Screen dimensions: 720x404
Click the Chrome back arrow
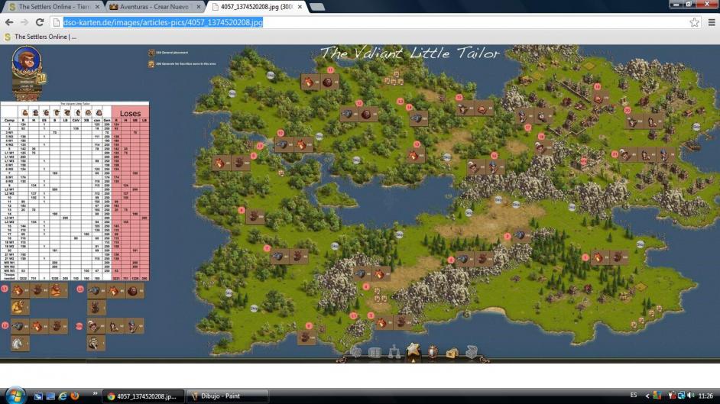click(x=8, y=22)
